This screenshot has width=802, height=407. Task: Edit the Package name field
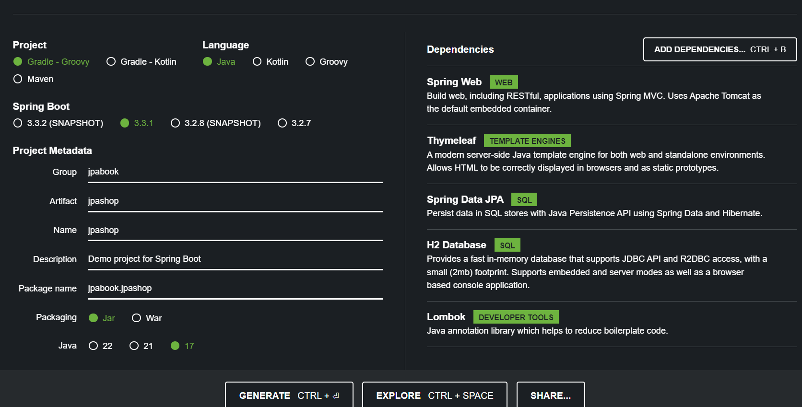pyautogui.click(x=236, y=289)
